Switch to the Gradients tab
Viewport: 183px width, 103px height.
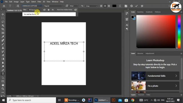click(x=149, y=12)
